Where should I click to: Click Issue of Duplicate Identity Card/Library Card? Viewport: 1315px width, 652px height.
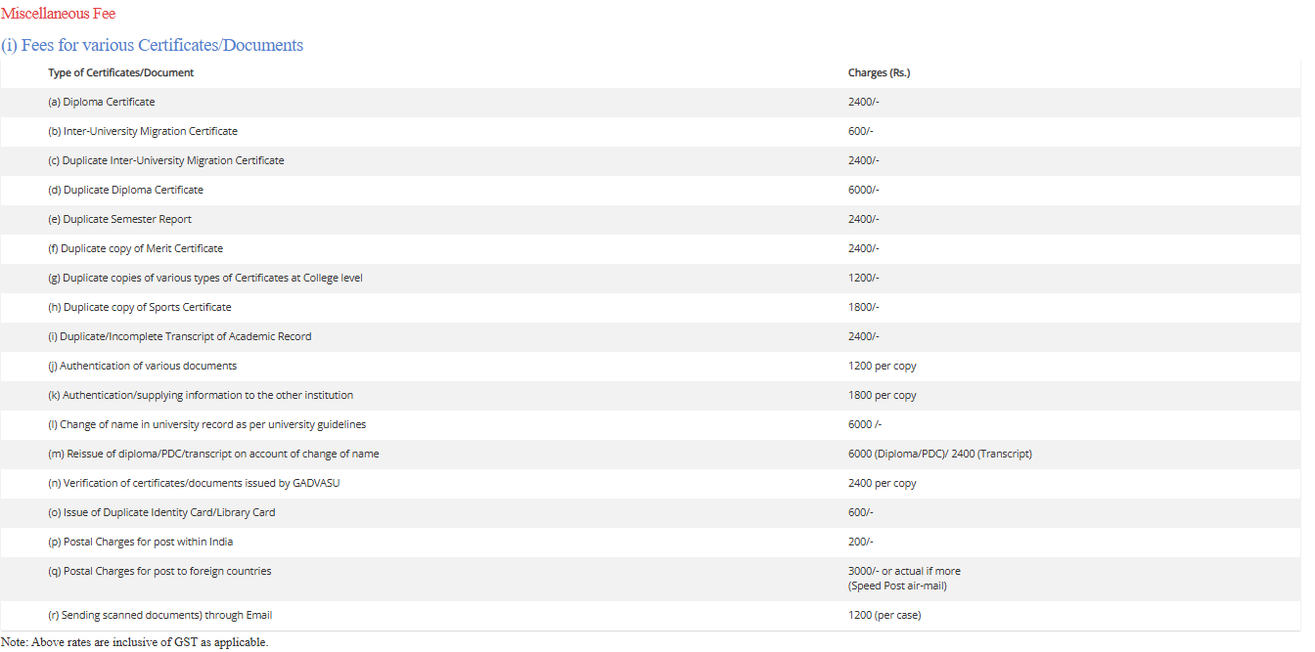pos(161,513)
